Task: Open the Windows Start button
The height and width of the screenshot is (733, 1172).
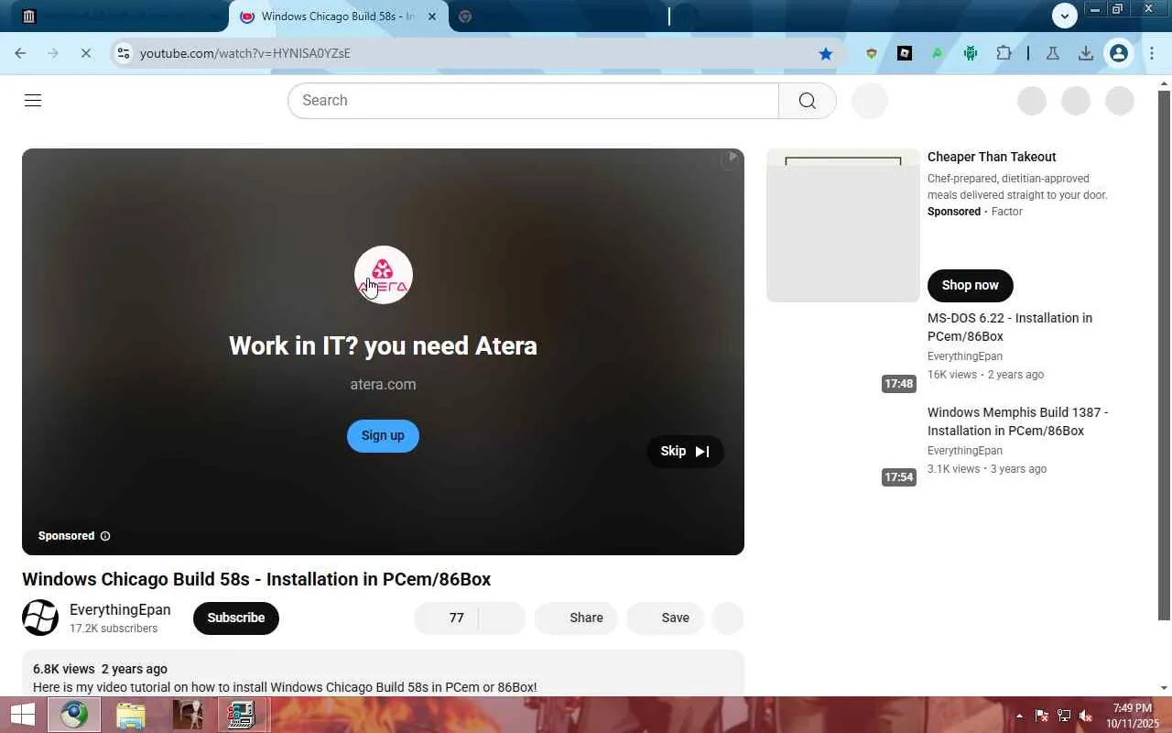Action: click(x=22, y=715)
